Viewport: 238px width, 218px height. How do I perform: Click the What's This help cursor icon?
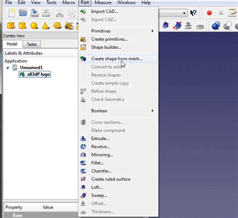193,13
